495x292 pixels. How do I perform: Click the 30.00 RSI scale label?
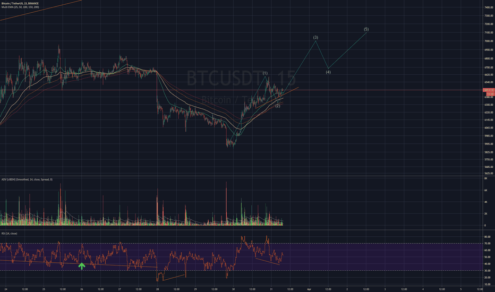[488, 271]
